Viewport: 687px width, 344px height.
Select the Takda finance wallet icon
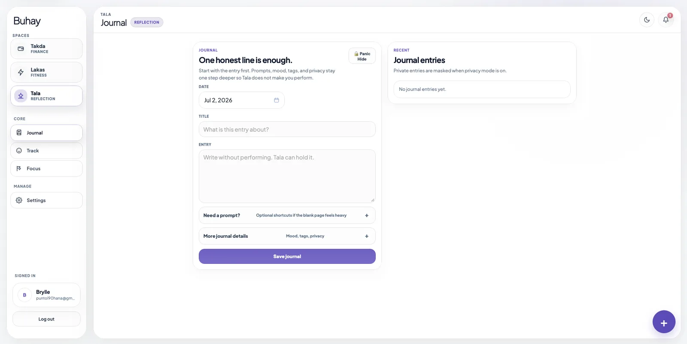(x=21, y=49)
